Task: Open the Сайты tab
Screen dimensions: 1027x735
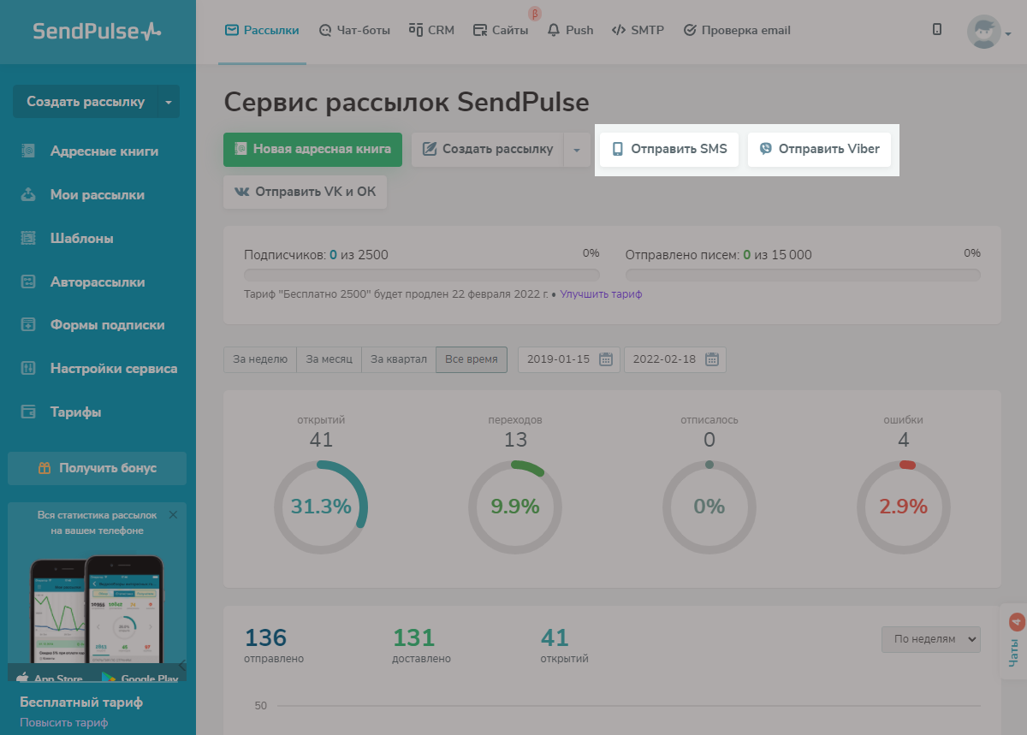Action: tap(501, 30)
